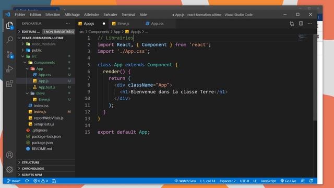Expand the Scripts NPM section
The image size is (334, 188).
pyautogui.click(x=46, y=174)
